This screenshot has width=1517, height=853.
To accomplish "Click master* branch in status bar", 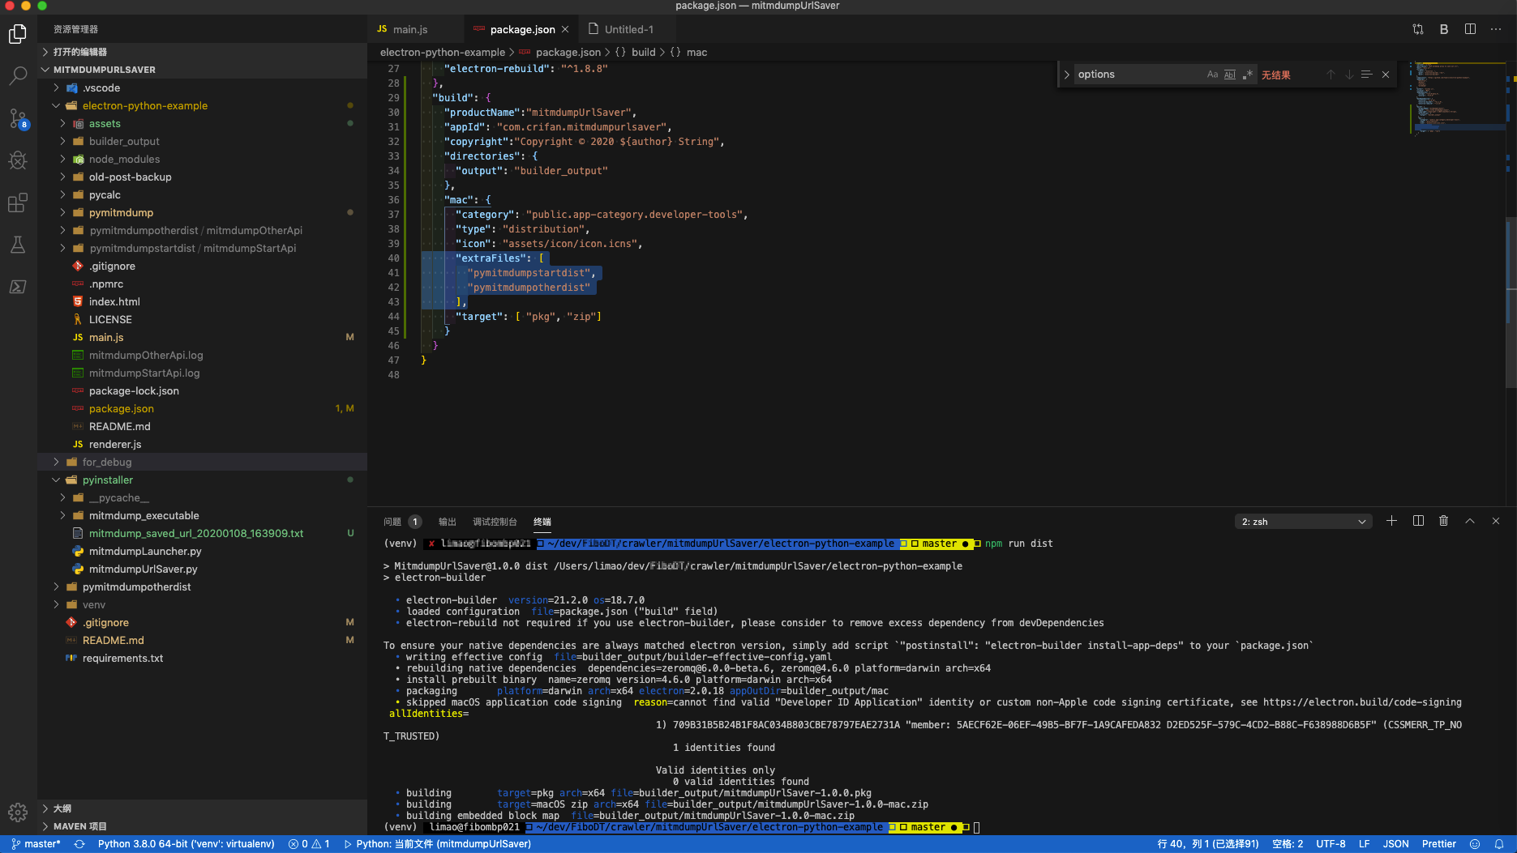I will click(x=36, y=843).
